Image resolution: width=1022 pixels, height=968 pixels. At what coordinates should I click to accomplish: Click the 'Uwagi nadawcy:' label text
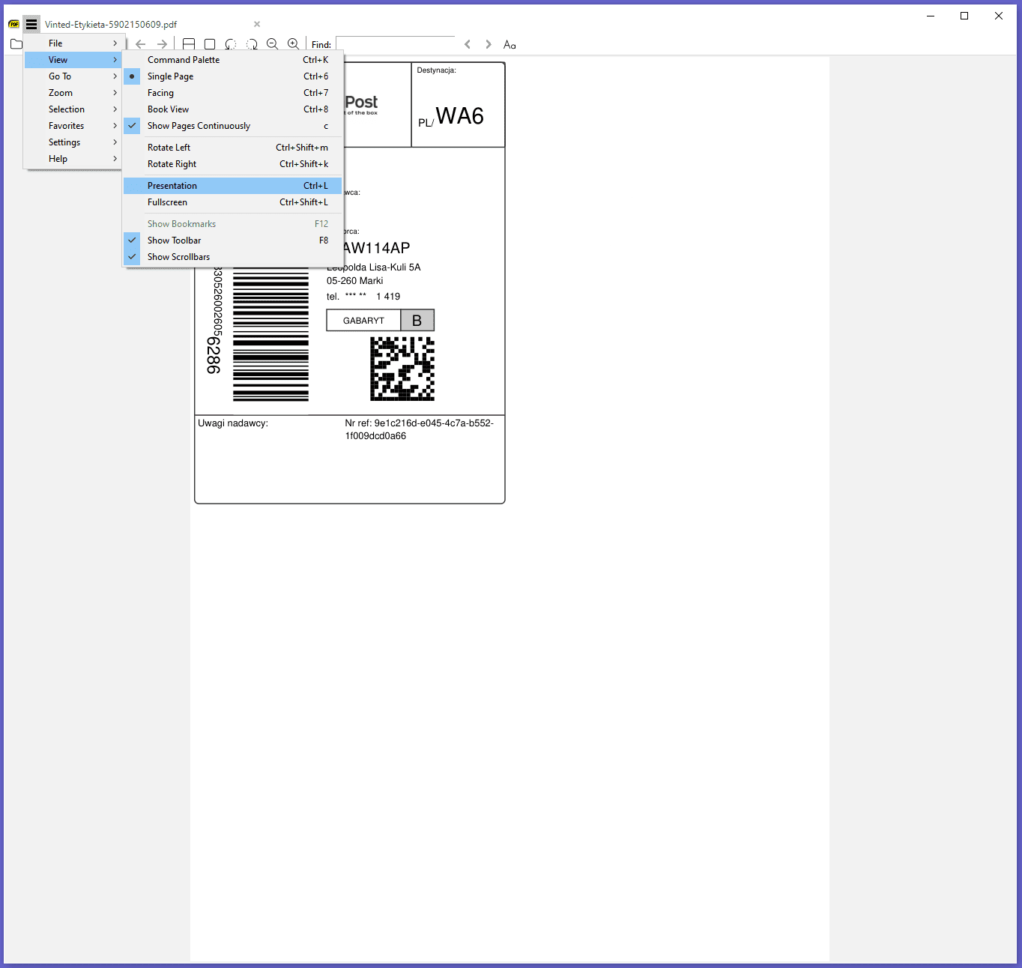[233, 423]
